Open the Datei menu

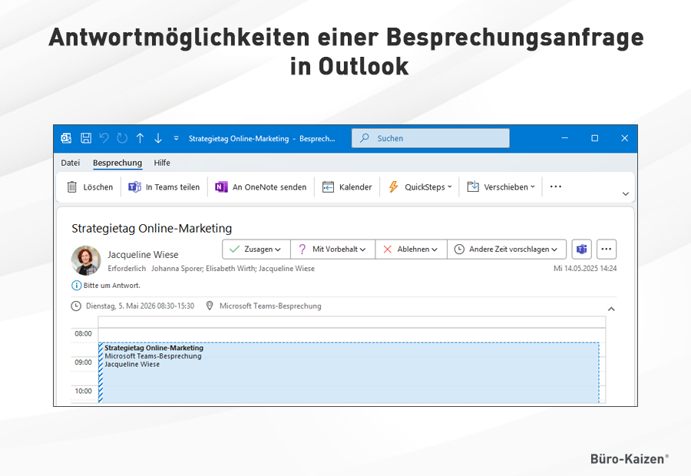coord(71,163)
